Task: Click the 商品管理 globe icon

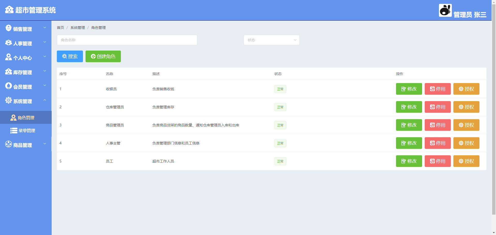Action: pyautogui.click(x=9, y=144)
